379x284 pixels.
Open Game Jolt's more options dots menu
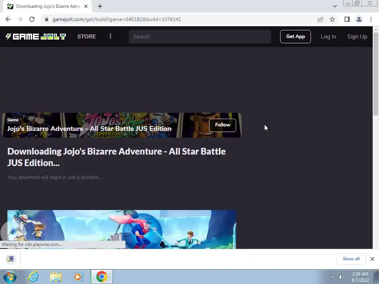point(110,36)
